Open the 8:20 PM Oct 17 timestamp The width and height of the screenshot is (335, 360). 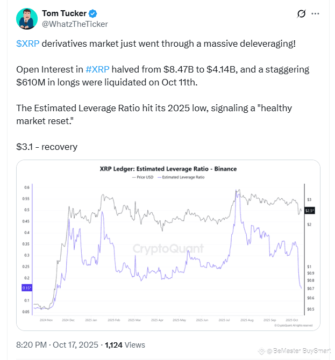58,344
